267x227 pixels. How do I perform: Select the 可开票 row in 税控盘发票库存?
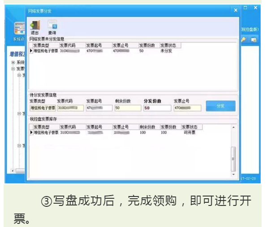(x=116, y=132)
